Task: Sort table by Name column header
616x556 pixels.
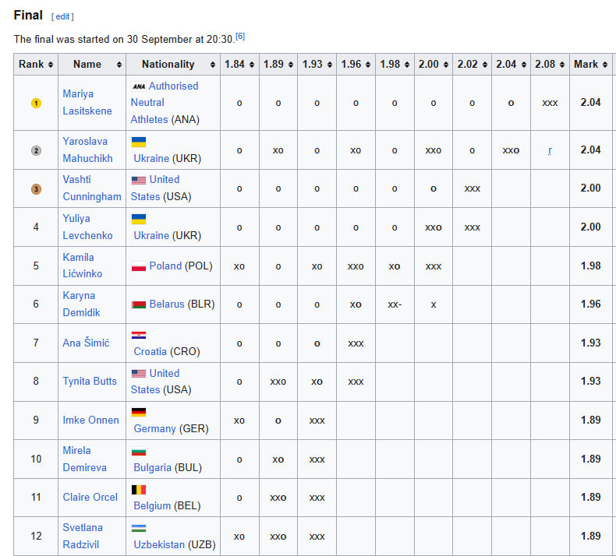Action: click(x=92, y=65)
